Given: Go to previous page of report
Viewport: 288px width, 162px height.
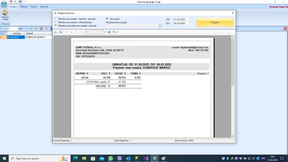Looking at the screenshot, I should click(71, 32).
